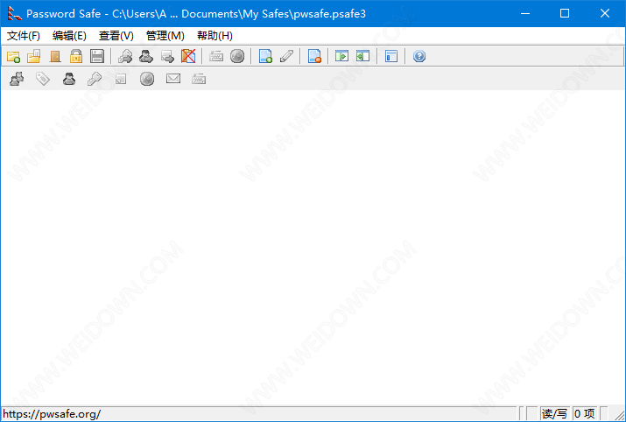Open the 文件(F) menu
The image size is (626, 422).
click(x=24, y=35)
